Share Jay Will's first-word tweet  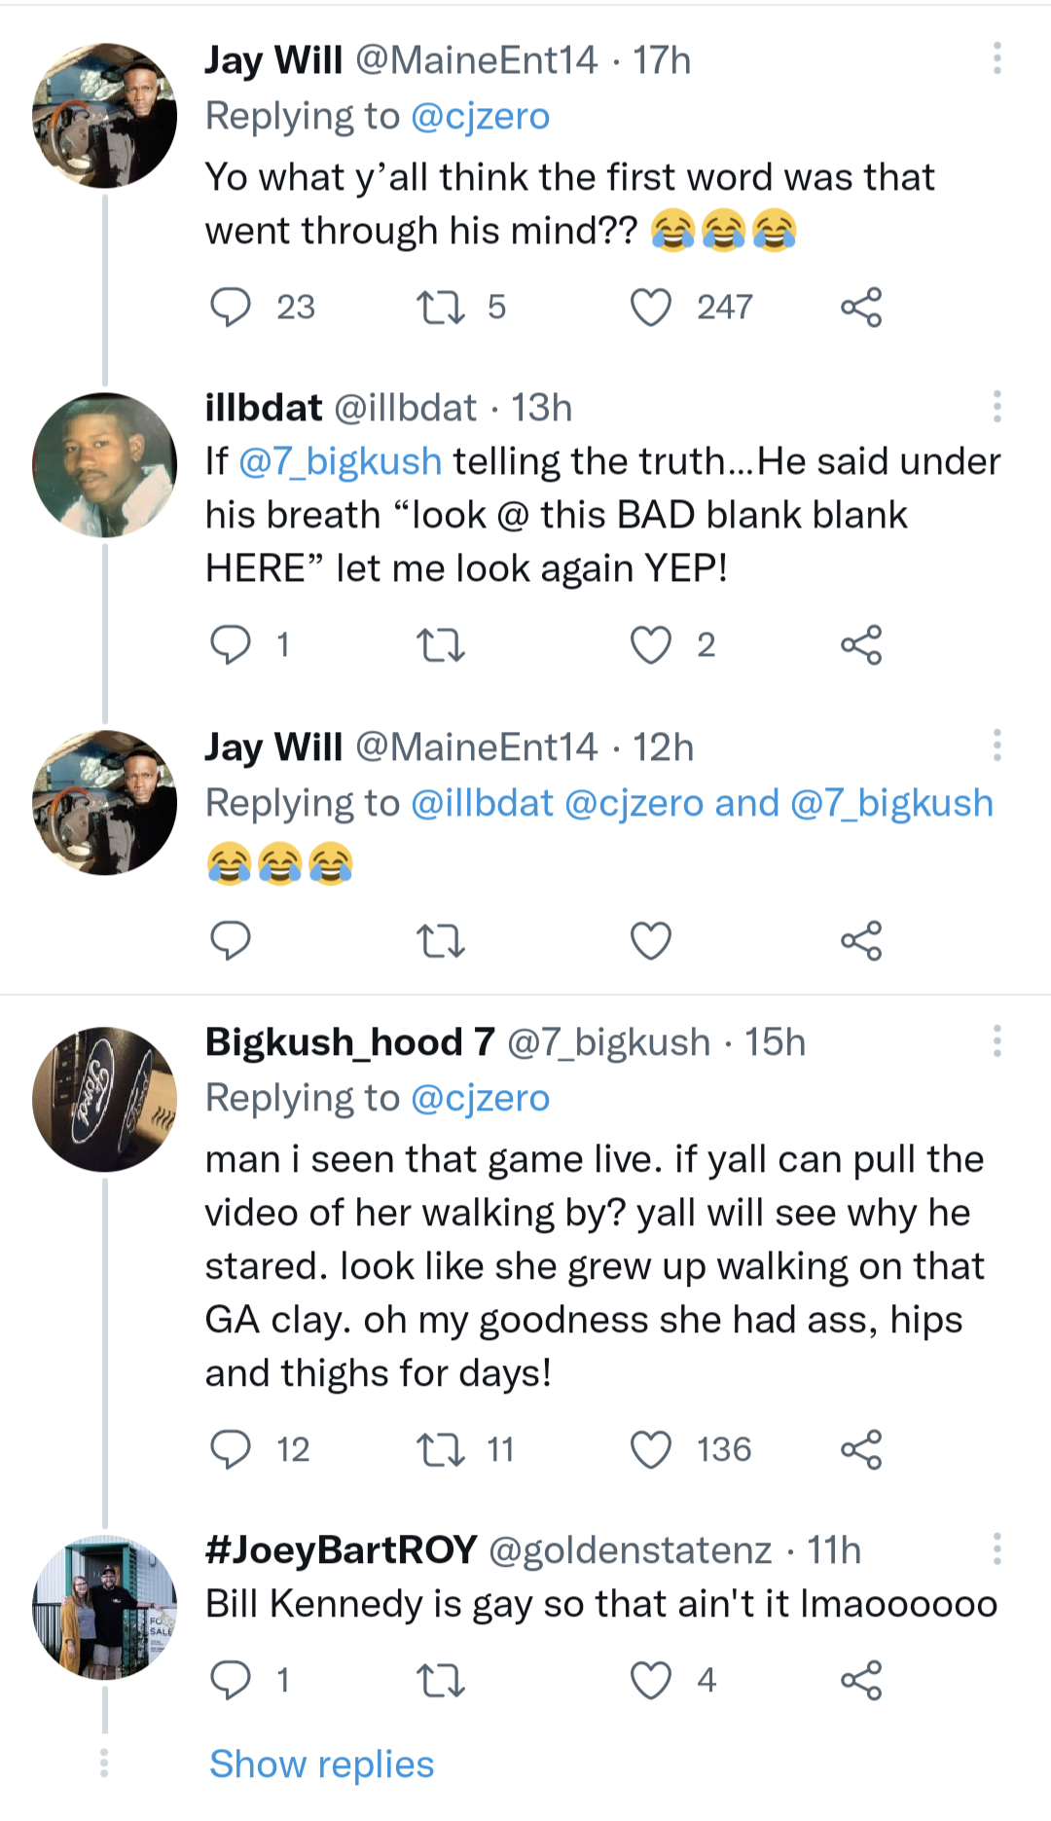click(x=861, y=308)
